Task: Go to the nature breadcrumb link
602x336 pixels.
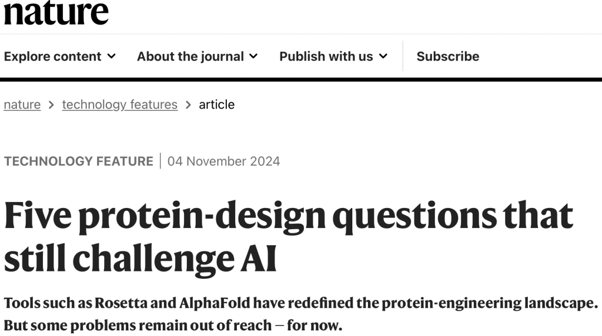Action: coord(22,105)
